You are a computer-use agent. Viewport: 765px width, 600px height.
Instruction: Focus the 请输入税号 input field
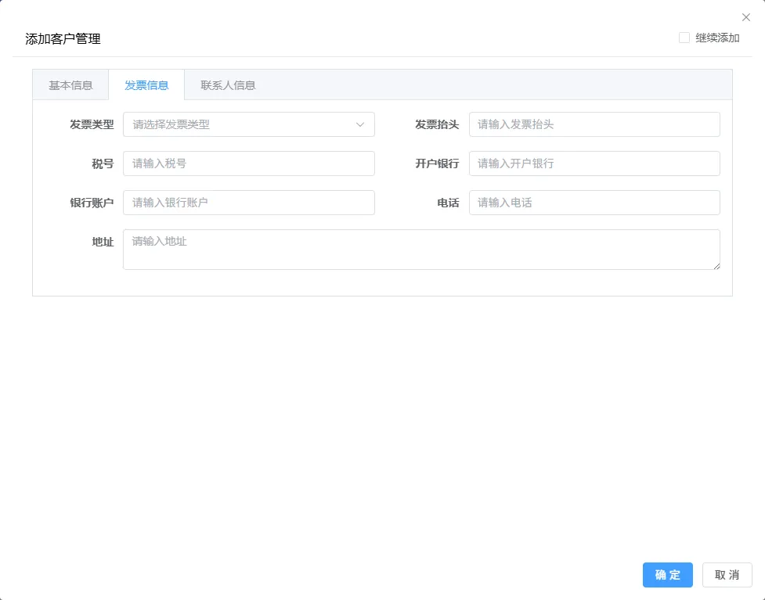(249, 163)
